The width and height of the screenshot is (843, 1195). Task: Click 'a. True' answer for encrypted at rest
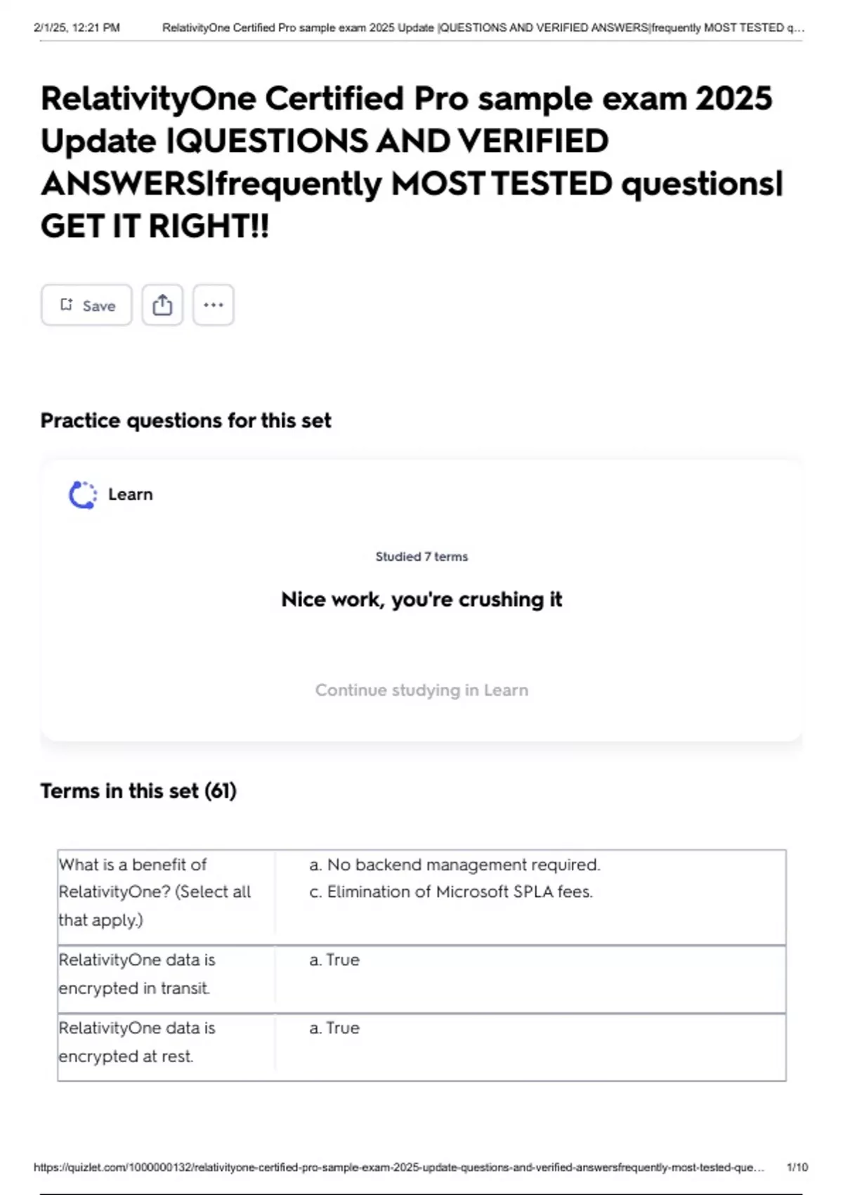tap(334, 1028)
